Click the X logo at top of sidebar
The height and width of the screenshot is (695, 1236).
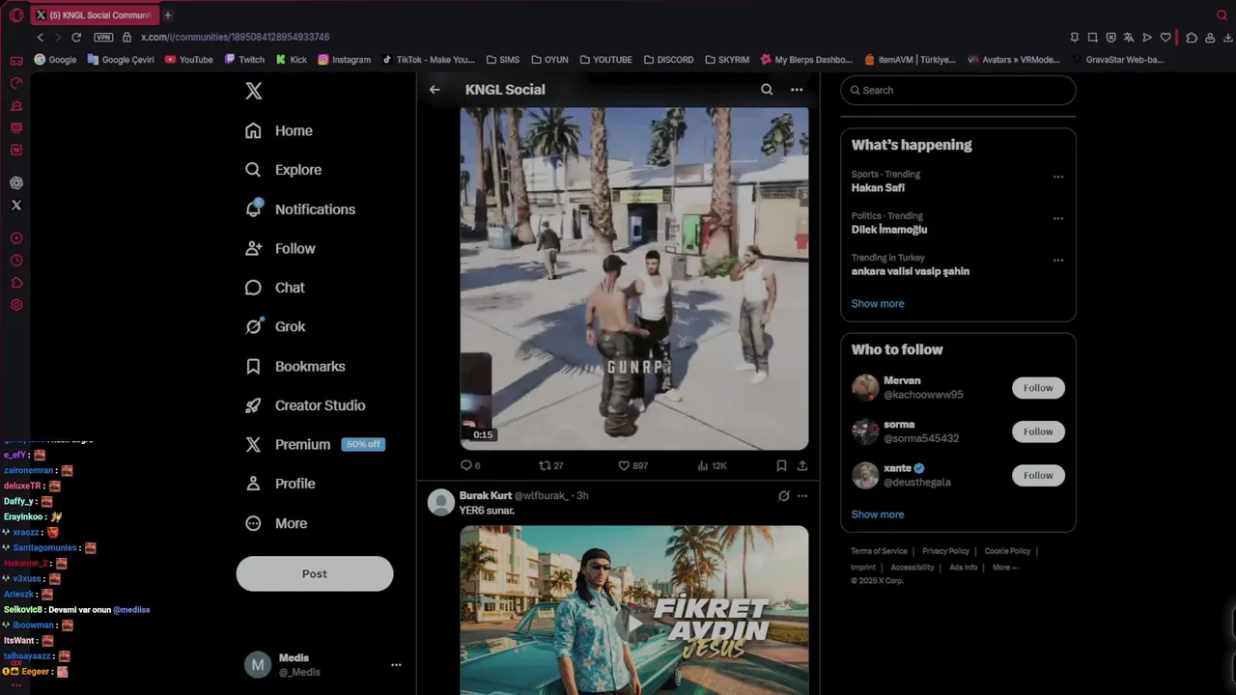(253, 91)
